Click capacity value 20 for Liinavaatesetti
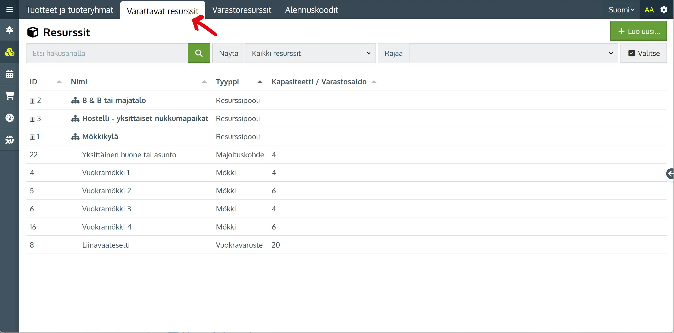 coord(276,245)
